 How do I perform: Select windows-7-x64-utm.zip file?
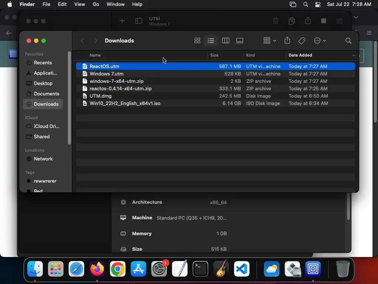[x=215, y=81]
